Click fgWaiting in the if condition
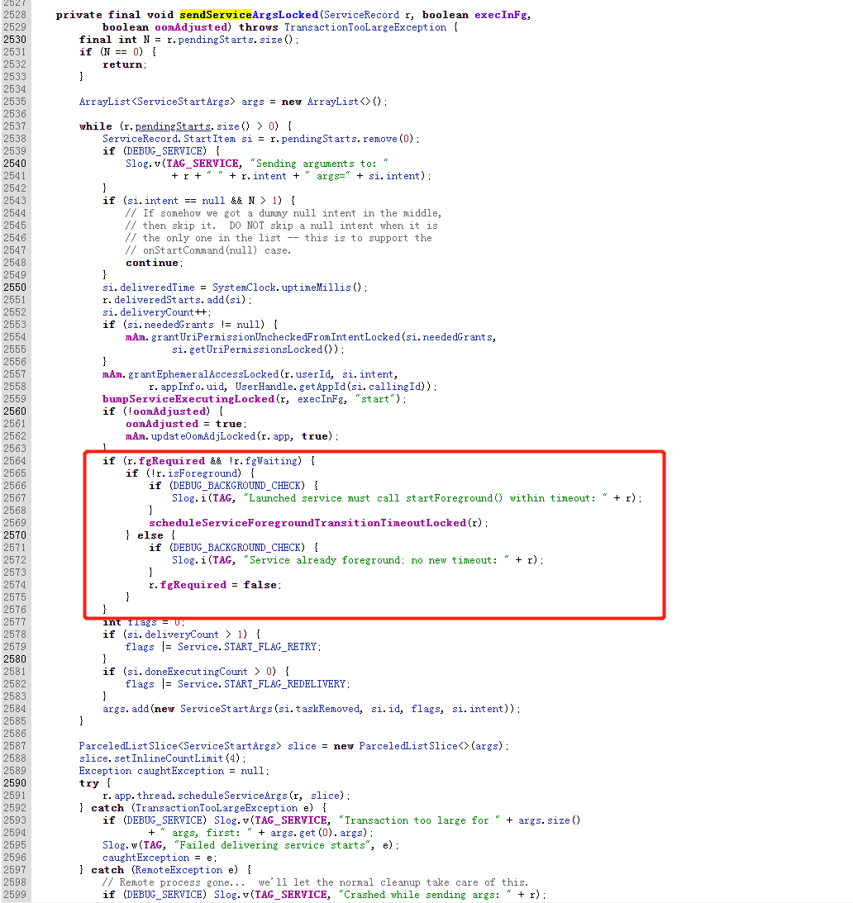 coord(270,461)
